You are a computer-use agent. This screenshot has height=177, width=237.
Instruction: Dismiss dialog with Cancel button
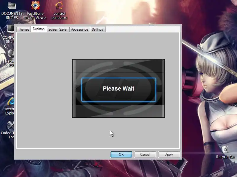[x=145, y=154]
